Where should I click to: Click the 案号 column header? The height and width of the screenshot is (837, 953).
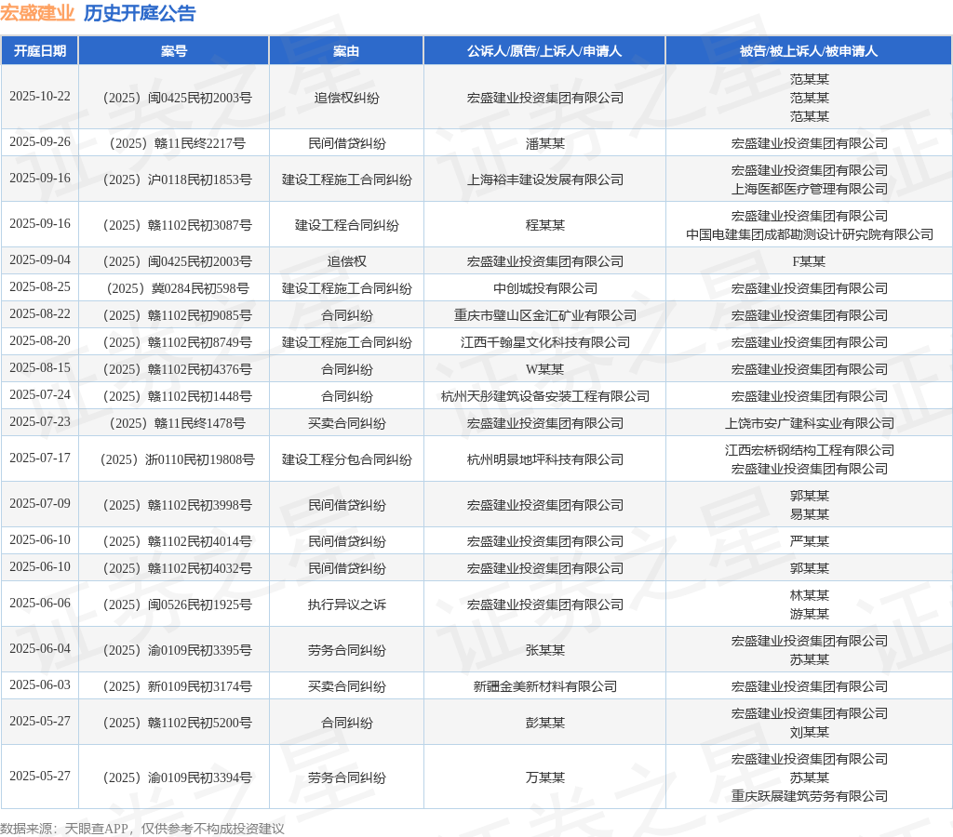174,51
